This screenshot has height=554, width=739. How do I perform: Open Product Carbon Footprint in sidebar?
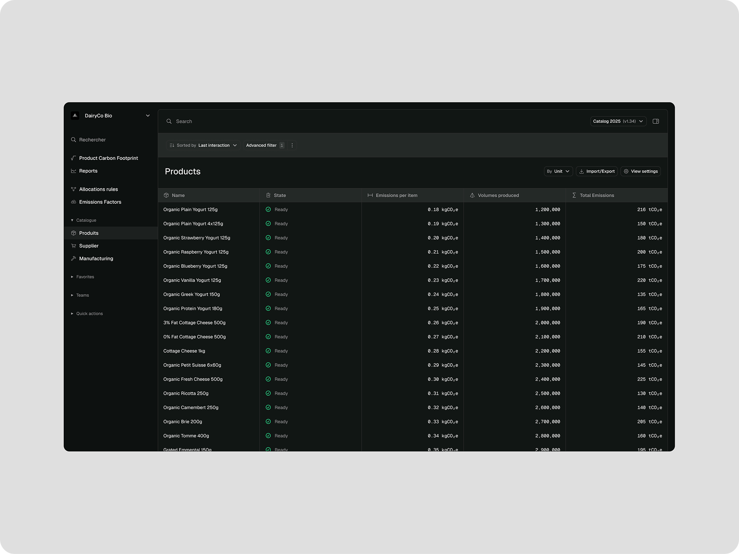pos(108,158)
